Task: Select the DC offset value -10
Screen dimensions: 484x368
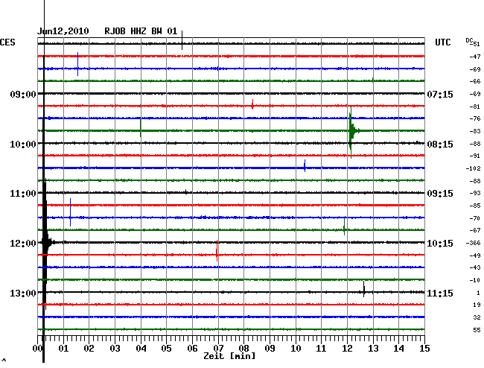Action: point(475,280)
